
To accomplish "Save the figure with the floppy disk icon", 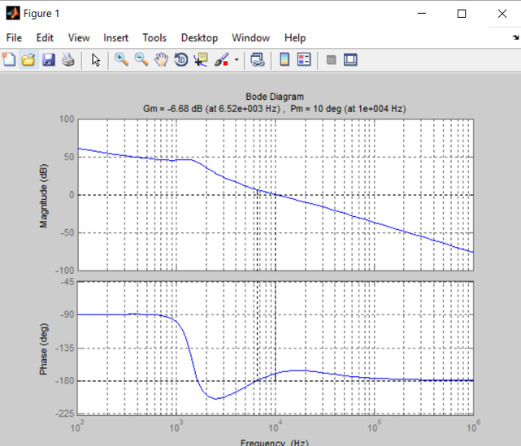I will (x=48, y=59).
